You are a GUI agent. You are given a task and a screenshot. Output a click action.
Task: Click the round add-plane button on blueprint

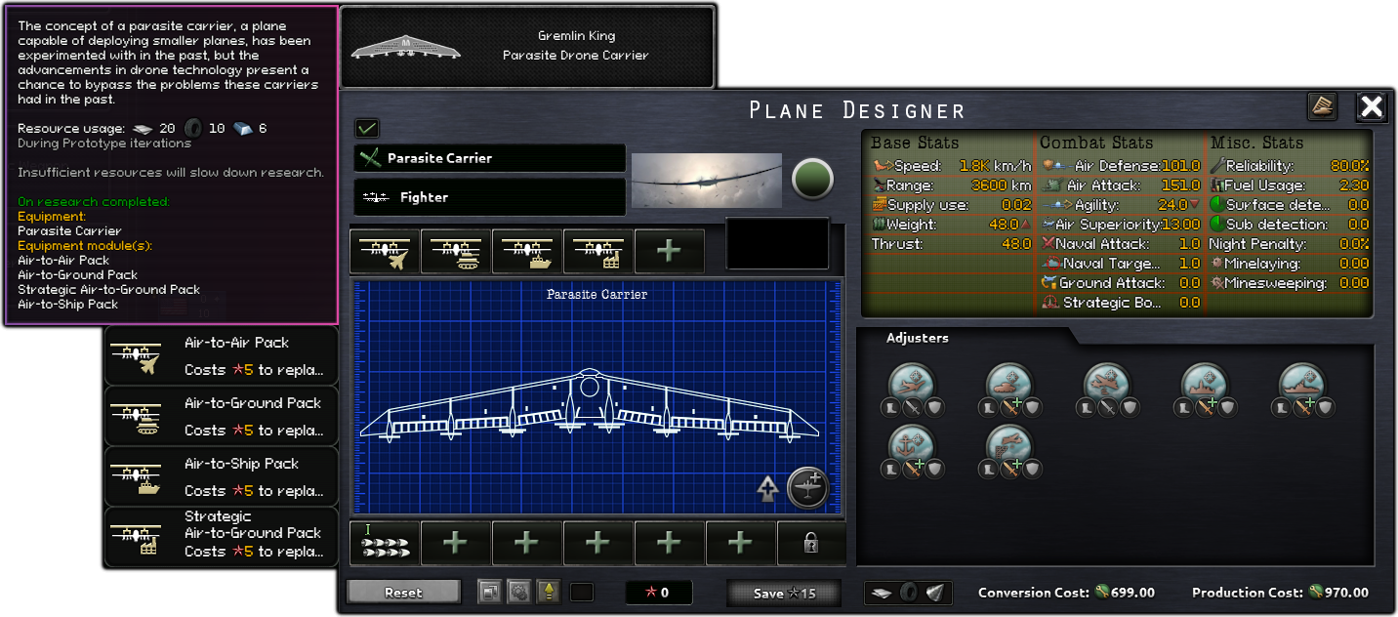click(x=807, y=487)
